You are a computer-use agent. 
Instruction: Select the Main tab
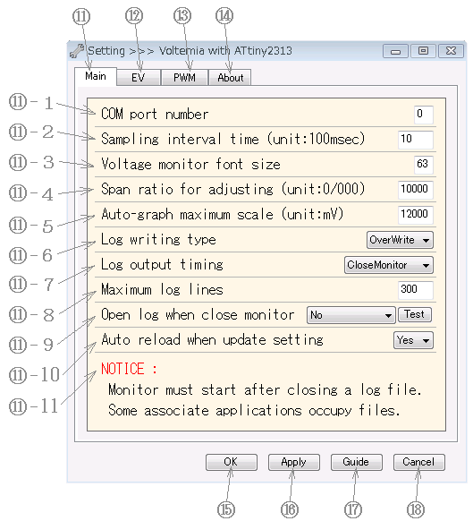(x=96, y=76)
